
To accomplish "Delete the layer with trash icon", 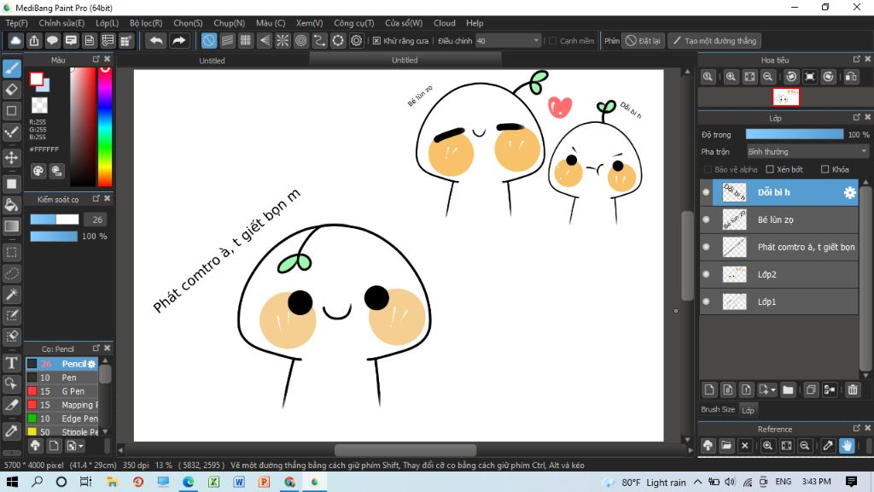I will 853,389.
